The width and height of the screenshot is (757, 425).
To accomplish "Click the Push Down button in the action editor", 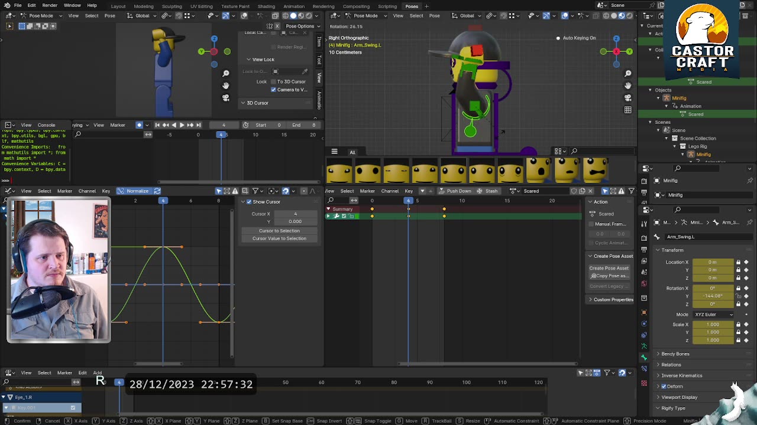I will coord(455,191).
